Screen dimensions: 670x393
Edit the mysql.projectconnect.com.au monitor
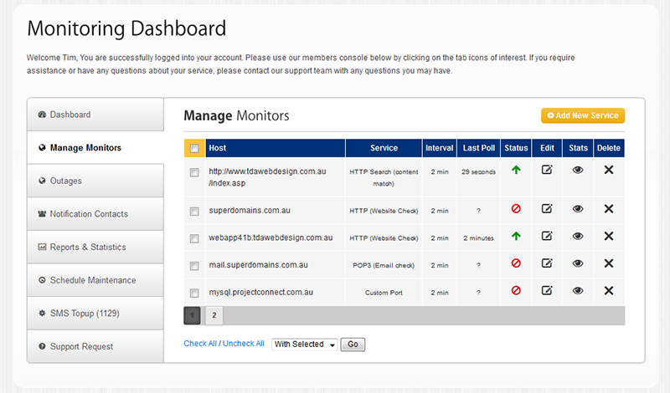click(x=547, y=291)
